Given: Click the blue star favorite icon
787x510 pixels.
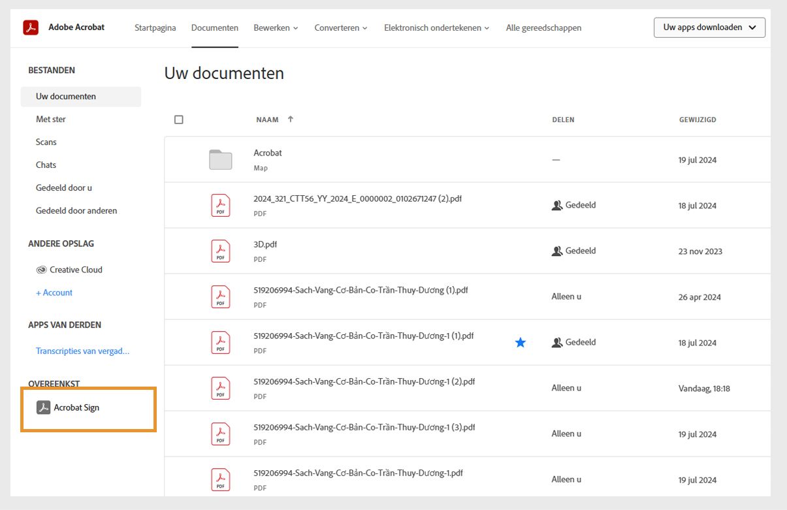Looking at the screenshot, I should click(x=521, y=343).
